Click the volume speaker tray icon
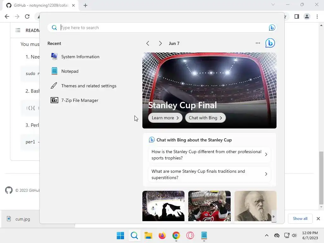324x243 pixels. [294, 235]
